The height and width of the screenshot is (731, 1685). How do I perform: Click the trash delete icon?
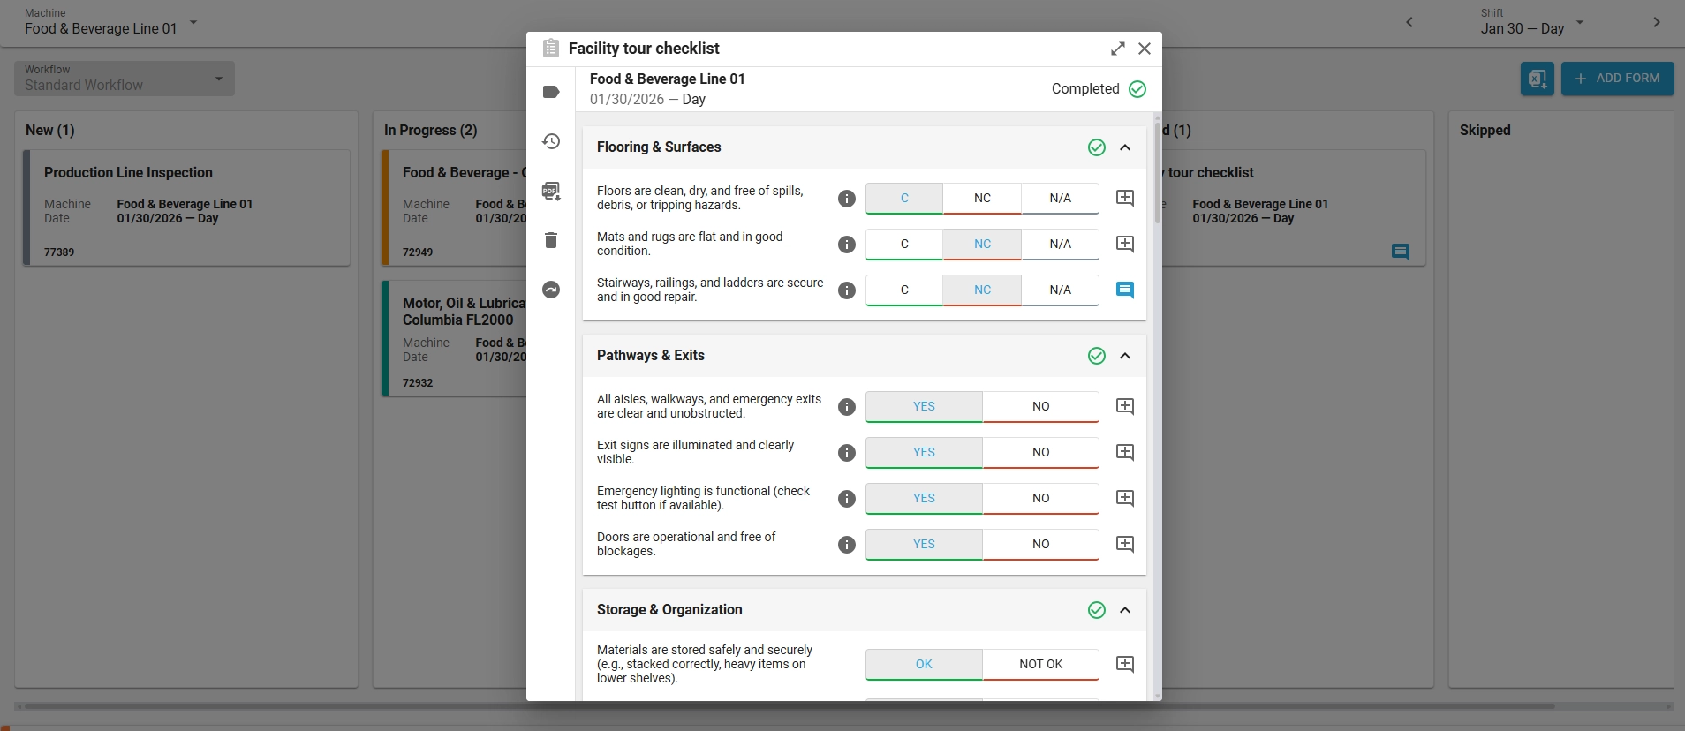coord(551,240)
